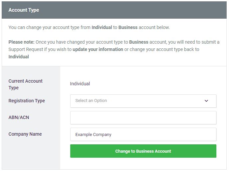The width and height of the screenshot is (229, 172).
Task: Click the bold 'Business' word in first sentence
Action: [128, 27]
